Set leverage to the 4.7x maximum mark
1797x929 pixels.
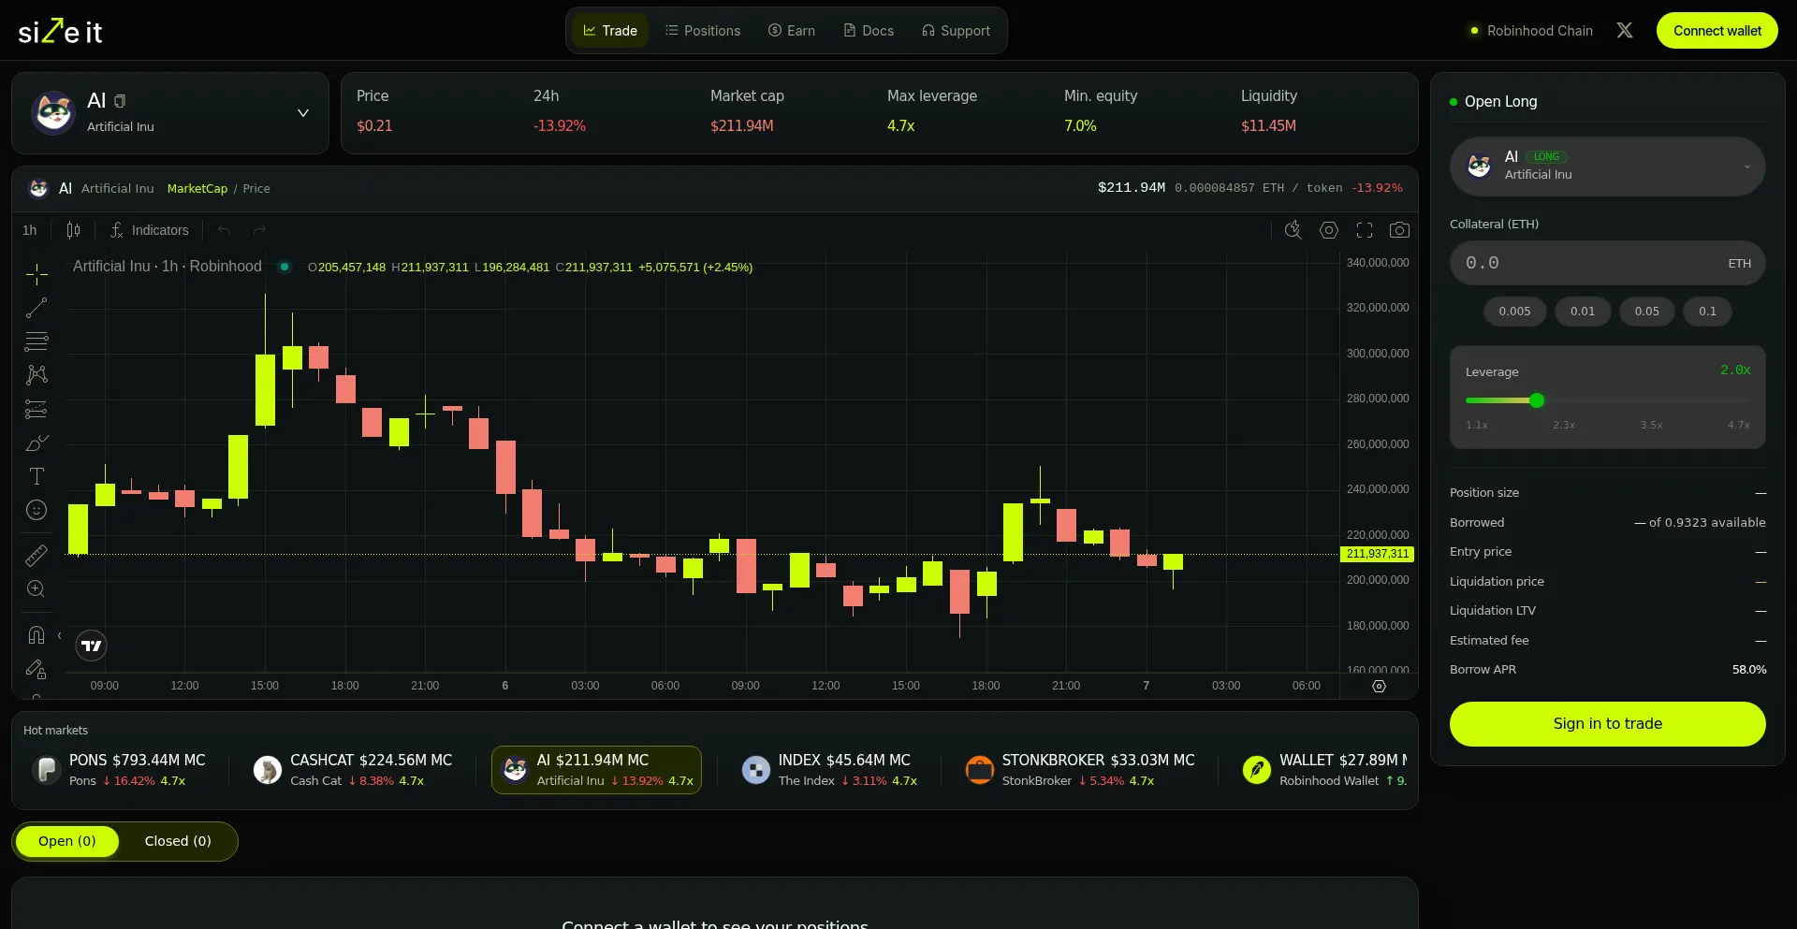point(1739,425)
